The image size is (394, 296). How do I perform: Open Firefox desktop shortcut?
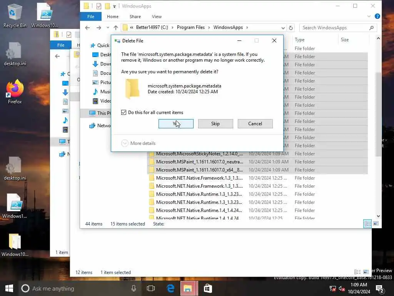15,92
